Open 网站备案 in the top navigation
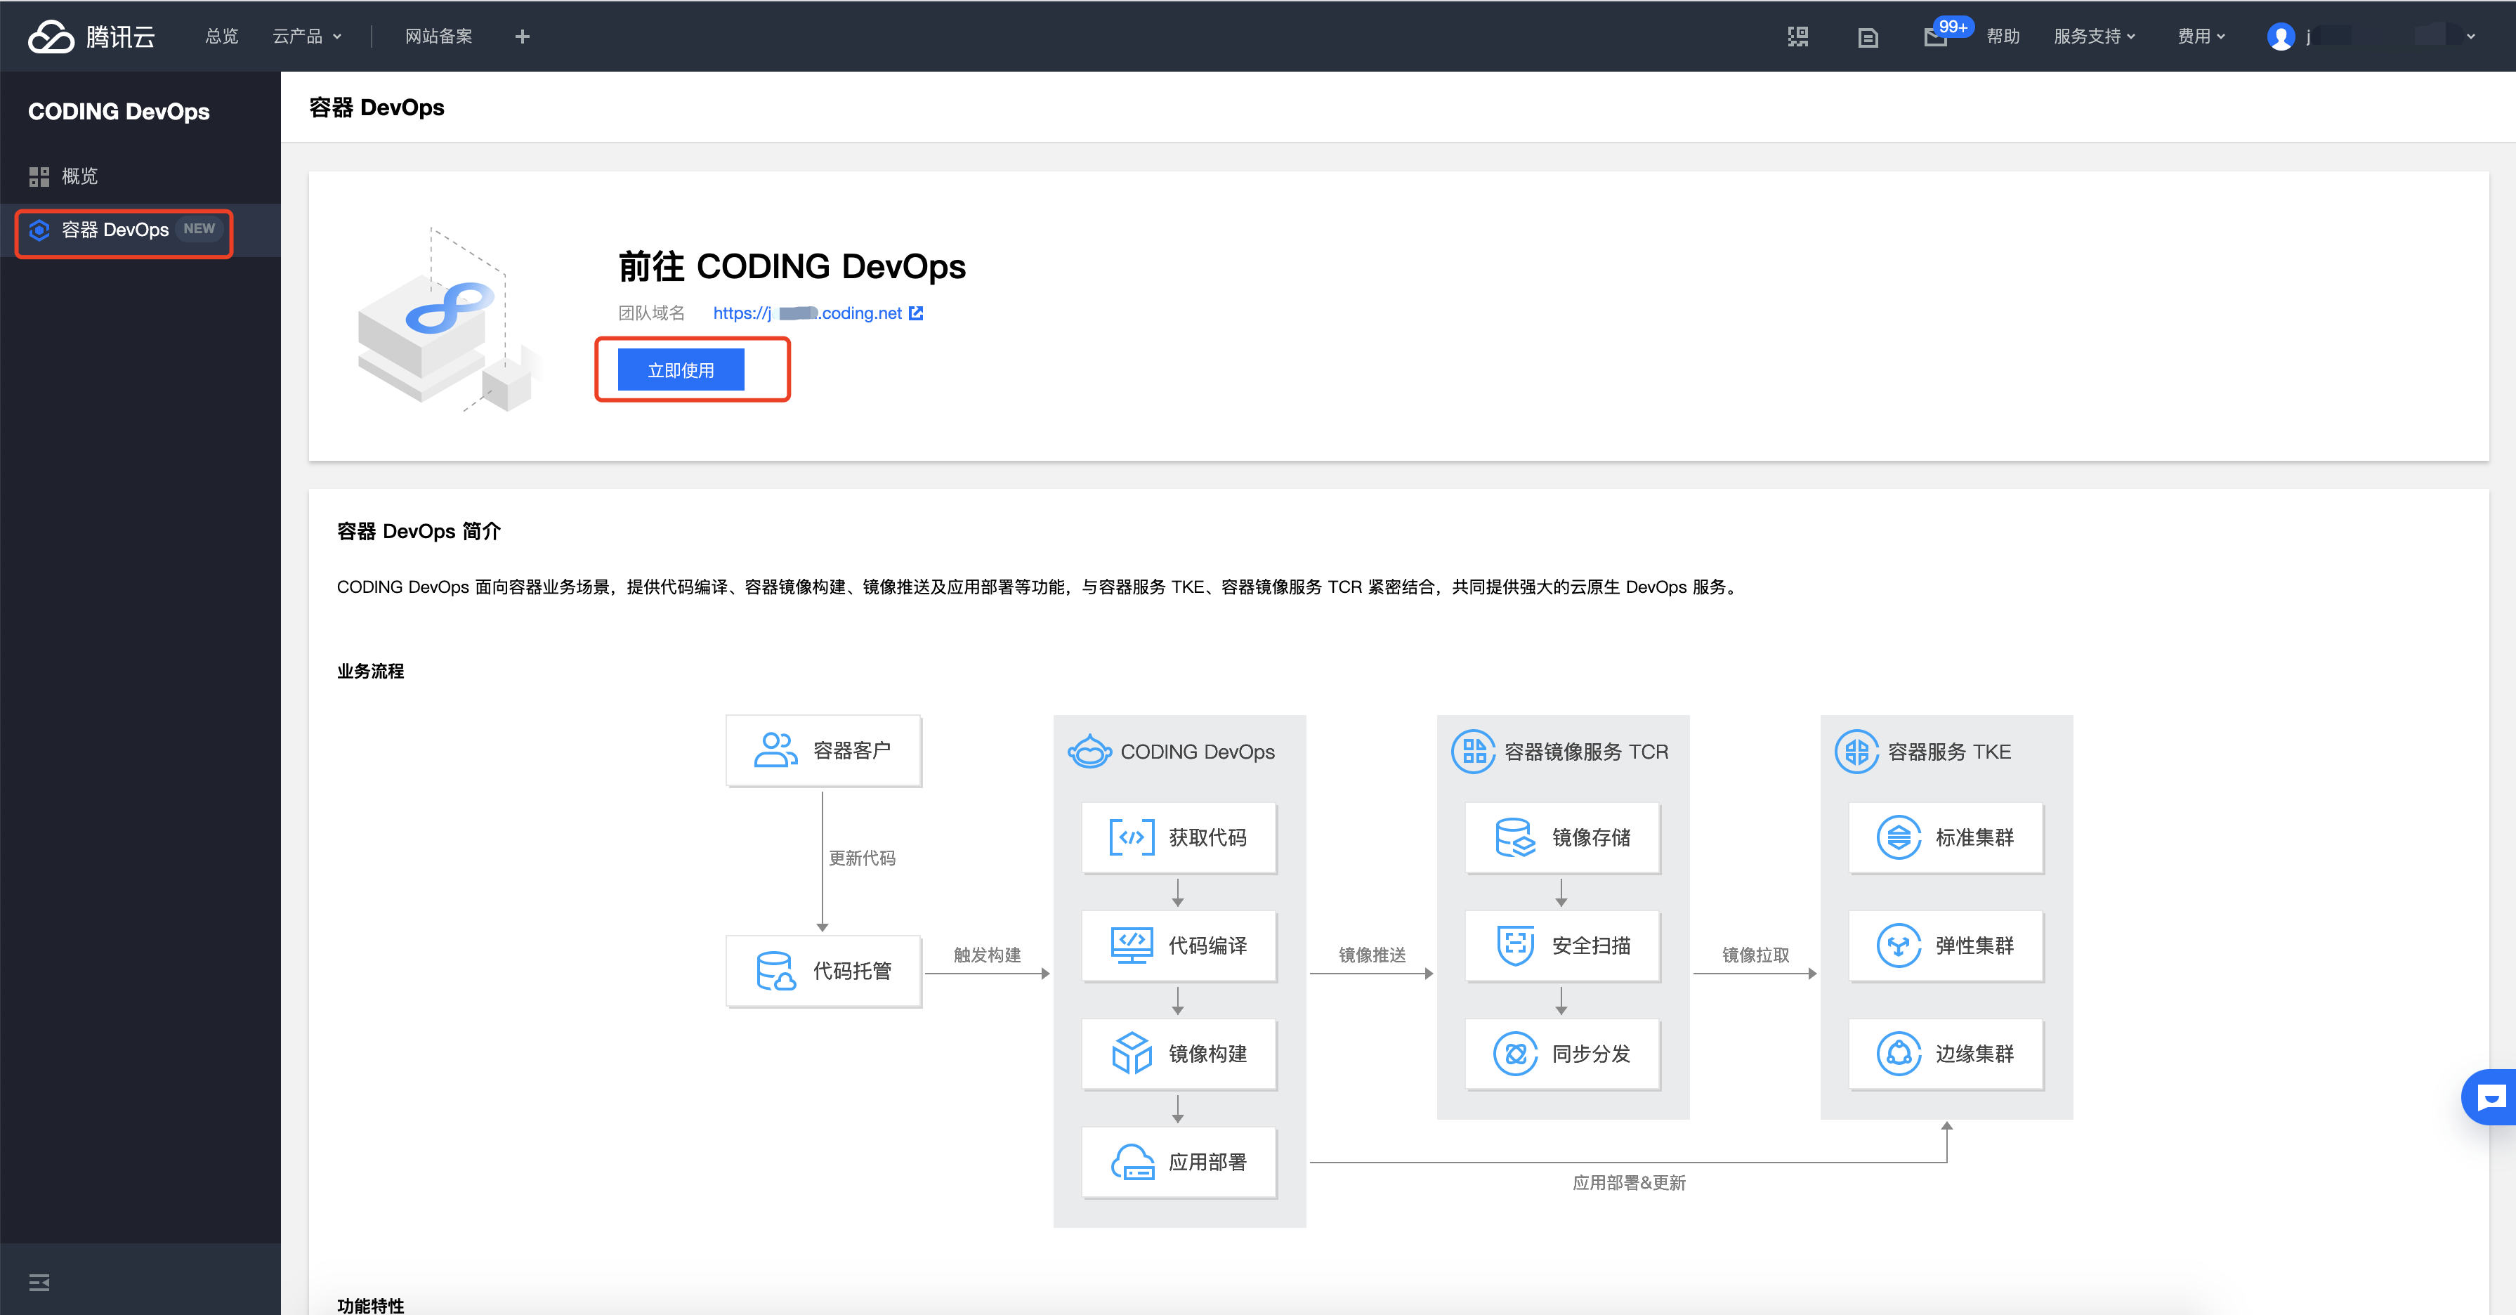 click(438, 36)
